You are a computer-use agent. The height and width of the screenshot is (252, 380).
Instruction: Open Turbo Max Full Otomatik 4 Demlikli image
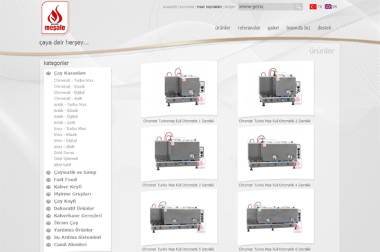point(276,153)
